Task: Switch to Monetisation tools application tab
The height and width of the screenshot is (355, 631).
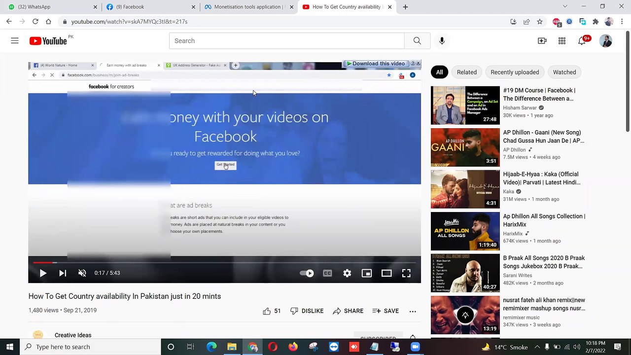Action: click(x=249, y=7)
